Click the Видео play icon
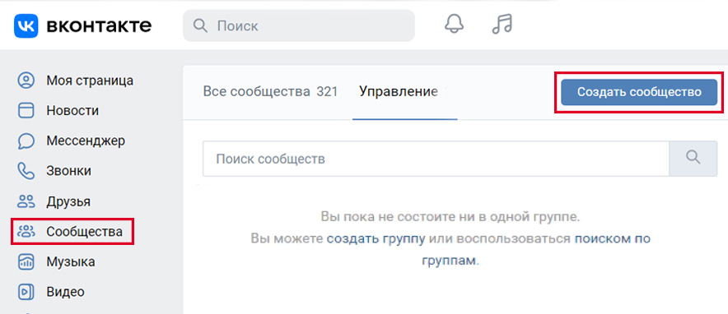Image resolution: width=728 pixels, height=314 pixels. tap(26, 292)
